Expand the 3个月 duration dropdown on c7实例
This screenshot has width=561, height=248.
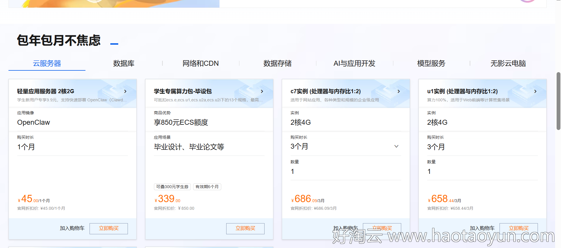tap(396, 146)
